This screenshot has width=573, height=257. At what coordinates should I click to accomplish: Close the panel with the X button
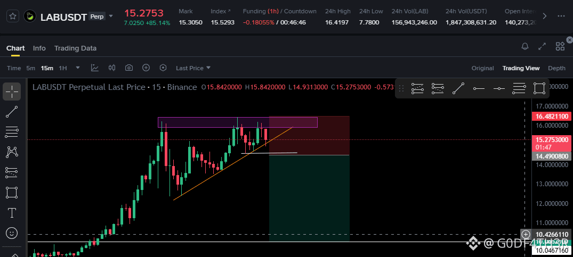[x=569, y=39]
